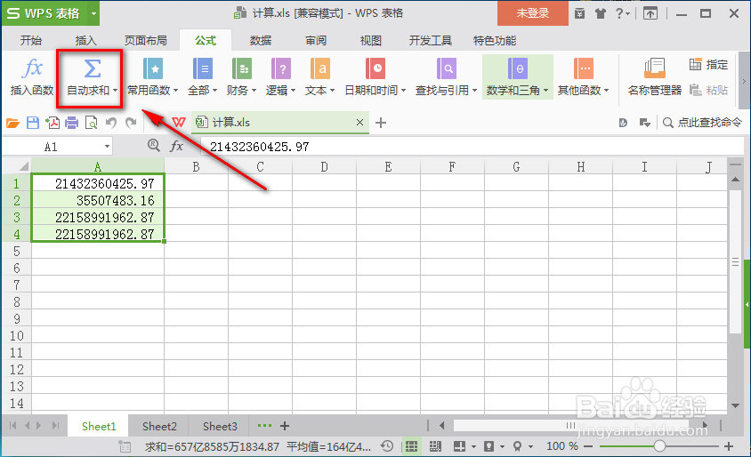Click the 文本 text functions icon
This screenshot has width=751, height=457.
click(320, 68)
